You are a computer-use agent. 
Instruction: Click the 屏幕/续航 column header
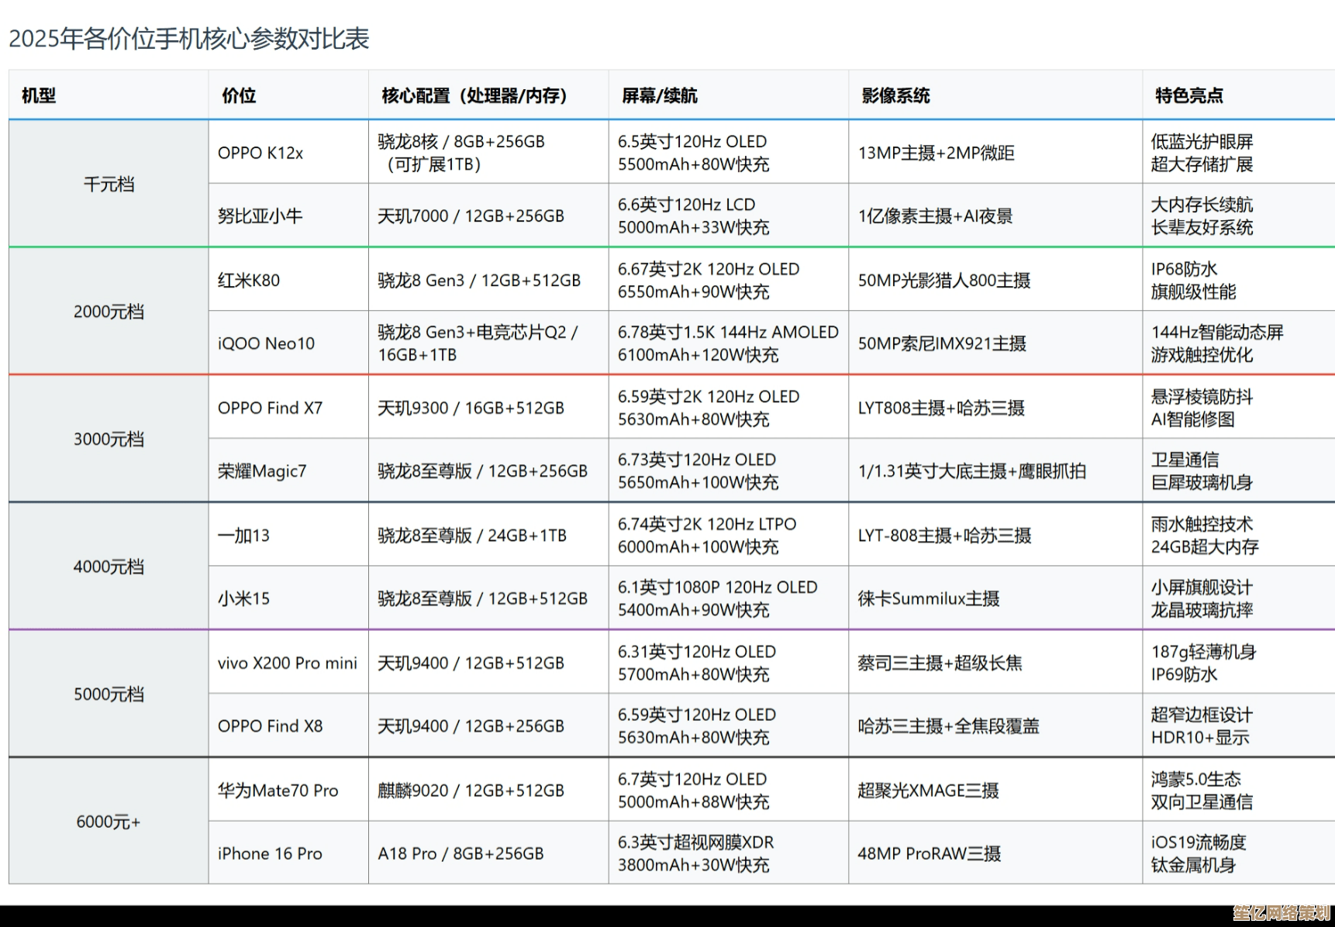[x=729, y=95]
